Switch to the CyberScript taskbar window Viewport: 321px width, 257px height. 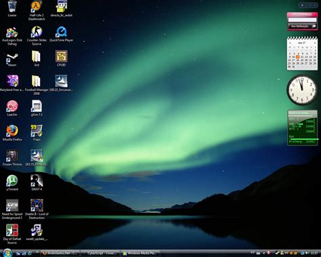click(100, 254)
